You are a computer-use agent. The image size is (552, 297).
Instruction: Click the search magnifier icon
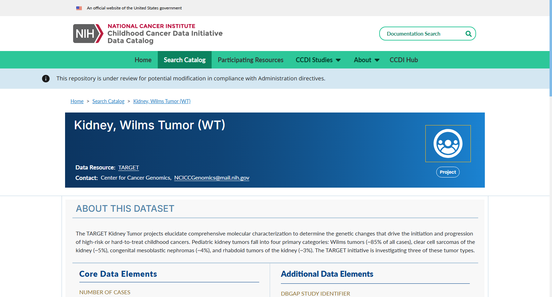(468, 34)
